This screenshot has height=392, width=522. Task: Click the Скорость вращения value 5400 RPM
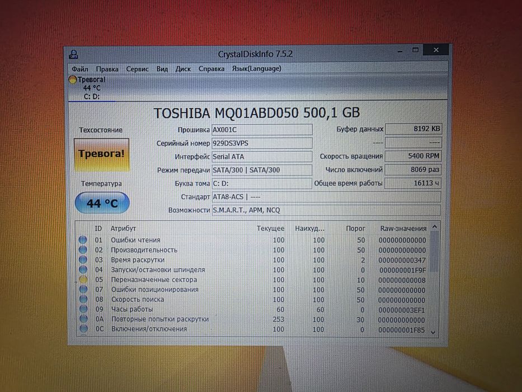[x=413, y=156]
